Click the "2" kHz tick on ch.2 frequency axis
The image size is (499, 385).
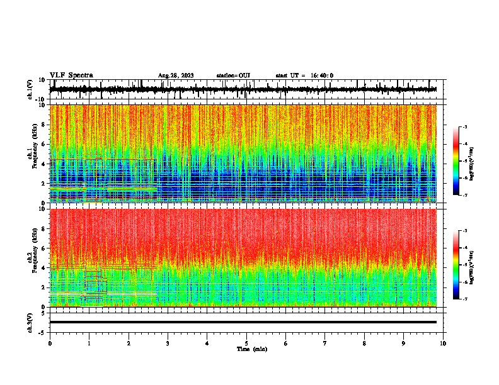tap(43, 287)
